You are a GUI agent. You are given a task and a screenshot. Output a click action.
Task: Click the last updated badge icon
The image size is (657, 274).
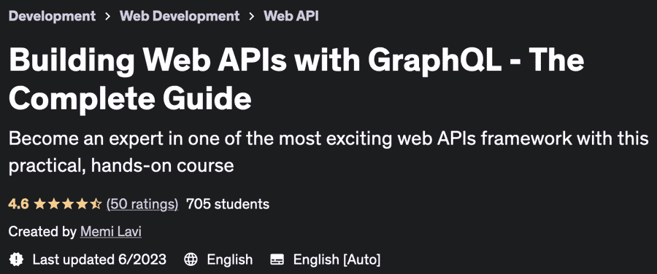pos(16,259)
